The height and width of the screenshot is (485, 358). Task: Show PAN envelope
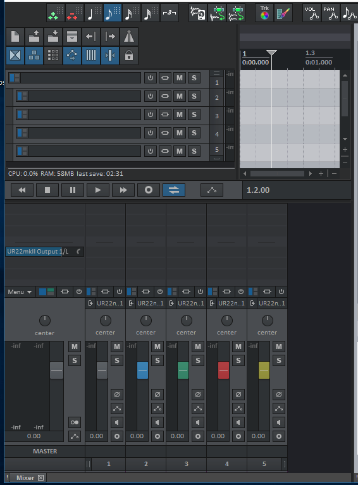point(330,13)
